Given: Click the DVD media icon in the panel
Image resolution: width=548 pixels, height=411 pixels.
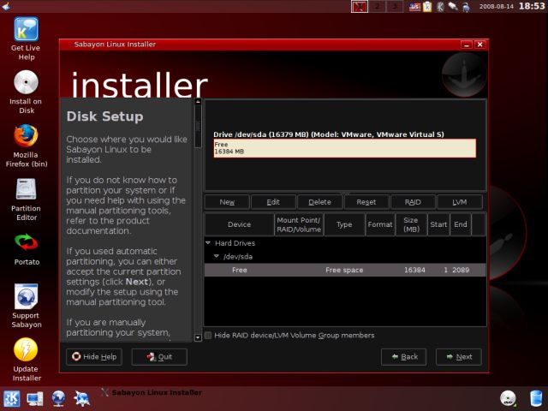Looking at the screenshot, I should click(508, 398).
